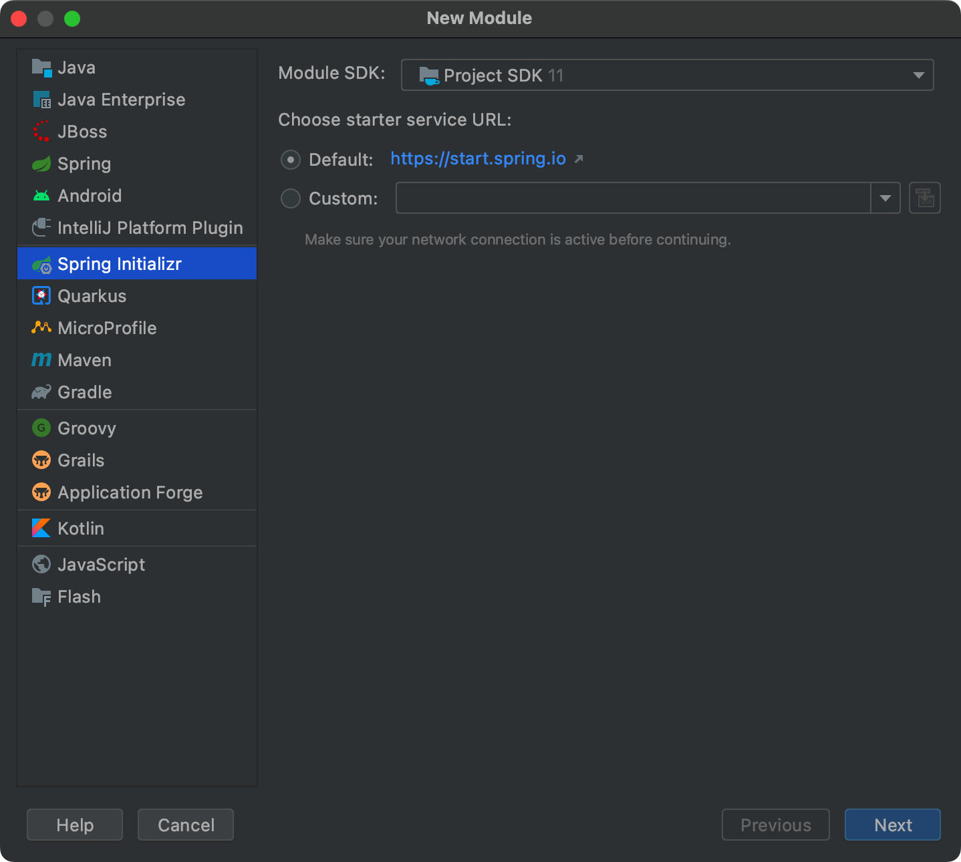Image resolution: width=961 pixels, height=862 pixels.
Task: Choose the Spring module type
Action: point(137,164)
